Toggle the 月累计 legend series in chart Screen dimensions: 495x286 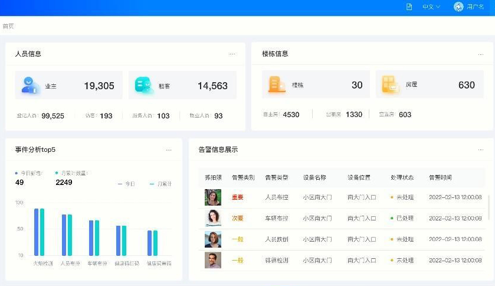tap(160, 184)
